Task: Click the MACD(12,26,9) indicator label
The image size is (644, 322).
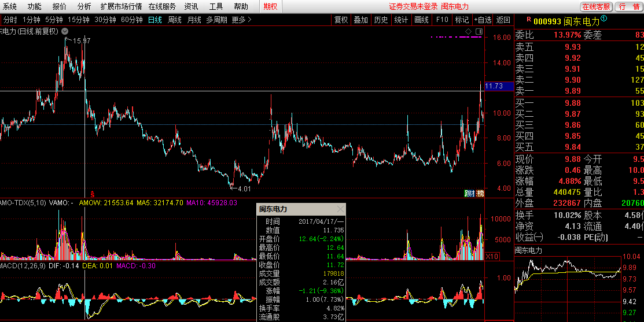Action: pos(23,266)
